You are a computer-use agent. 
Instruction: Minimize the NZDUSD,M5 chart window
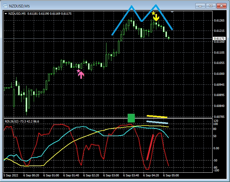point(202,5)
